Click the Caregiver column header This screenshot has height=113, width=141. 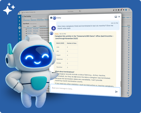pyautogui.click(x=34, y=26)
